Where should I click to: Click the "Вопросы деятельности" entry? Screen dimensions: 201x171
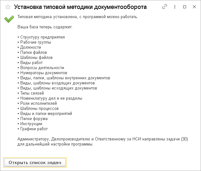click(x=42, y=68)
